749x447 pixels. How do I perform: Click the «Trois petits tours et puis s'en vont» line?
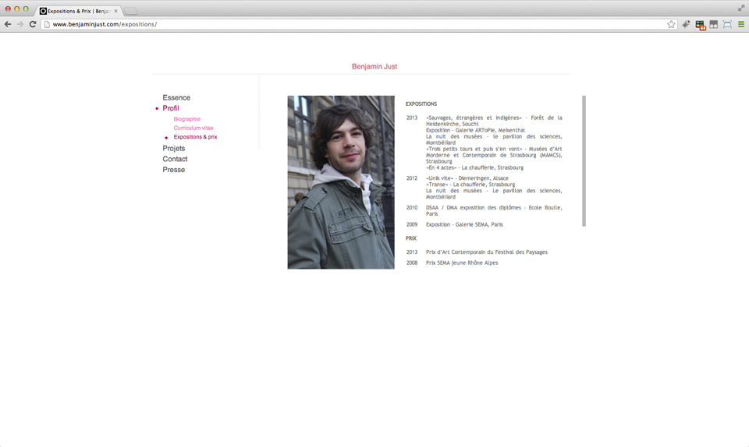click(x=494, y=155)
